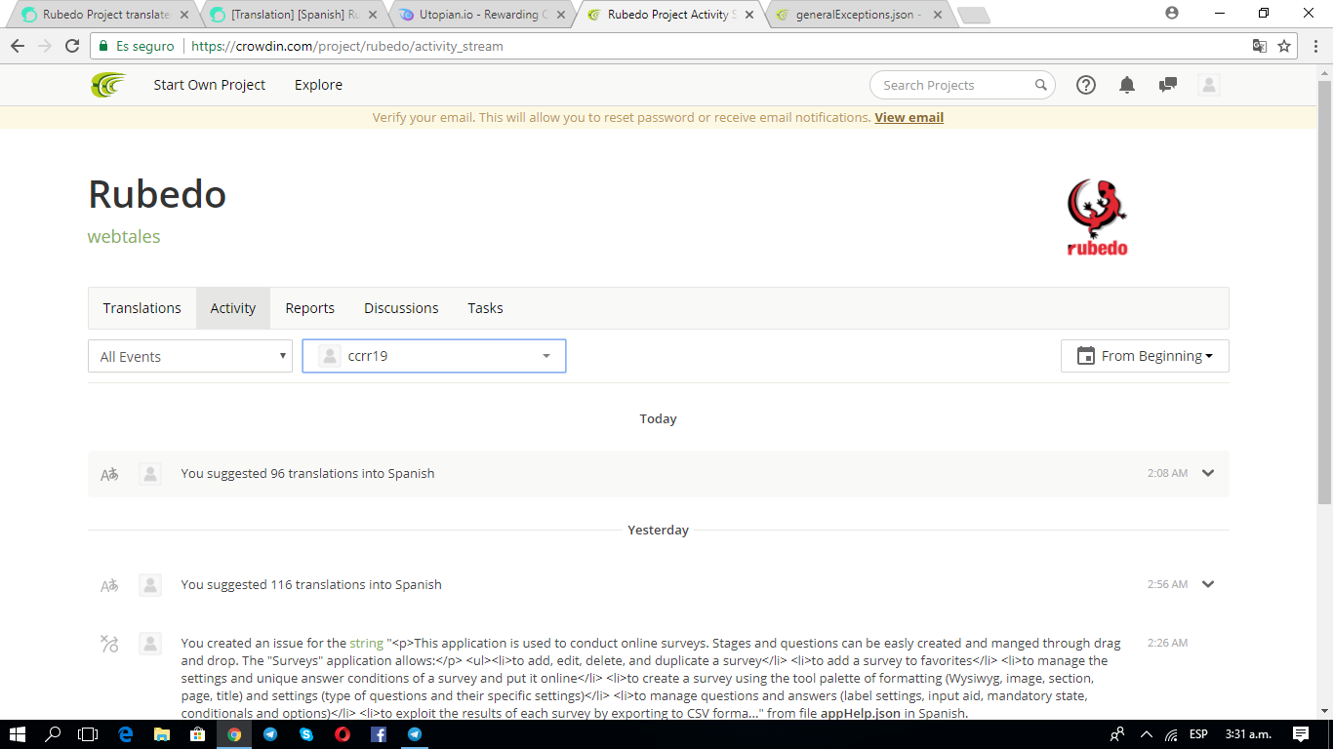Open Skype from the taskbar

click(x=306, y=734)
